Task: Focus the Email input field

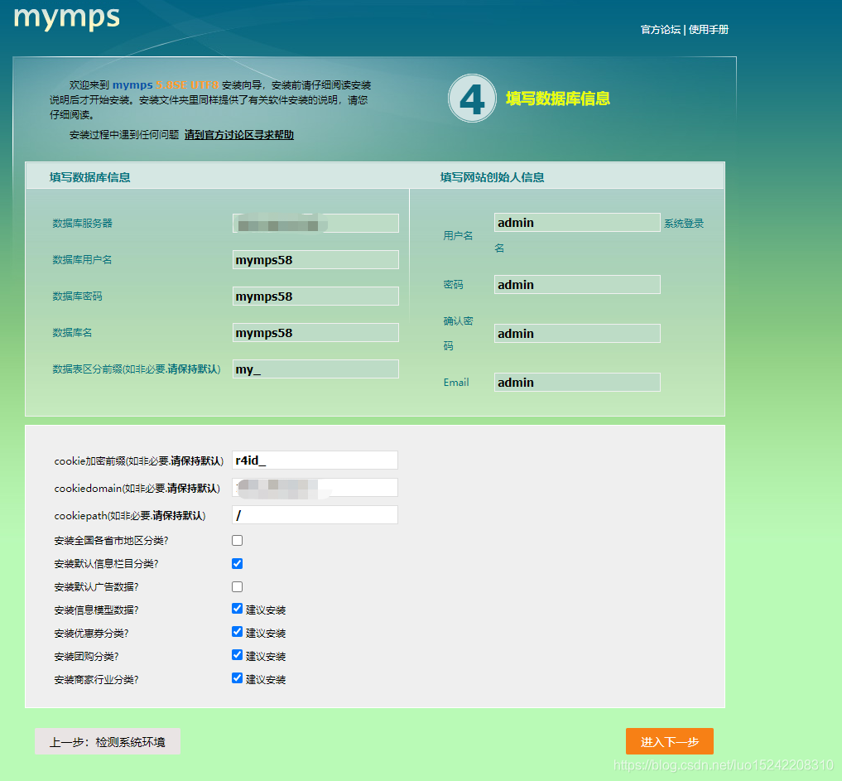Action: 577,383
